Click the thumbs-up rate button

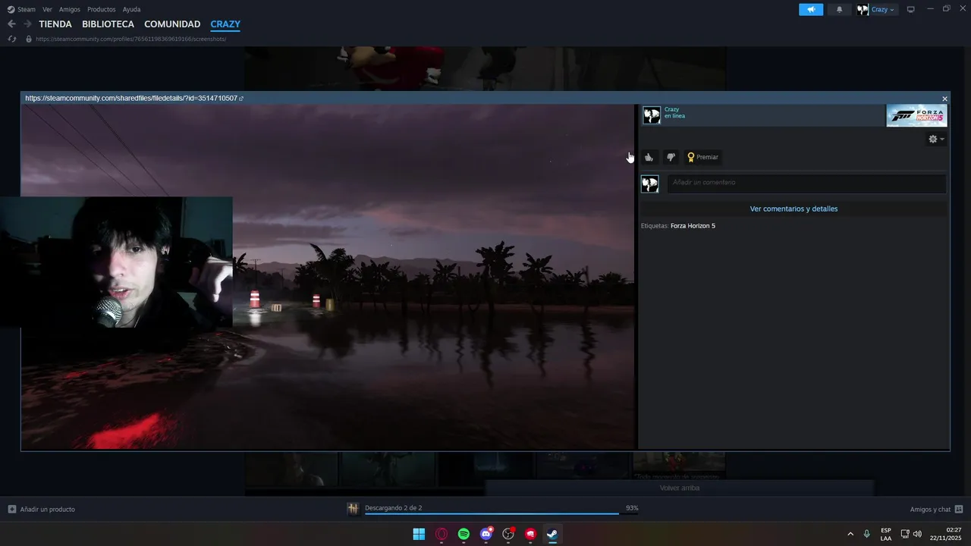pyautogui.click(x=649, y=157)
